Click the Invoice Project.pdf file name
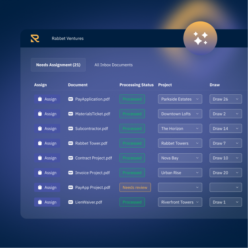The width and height of the screenshot is (248, 248). click(x=92, y=173)
